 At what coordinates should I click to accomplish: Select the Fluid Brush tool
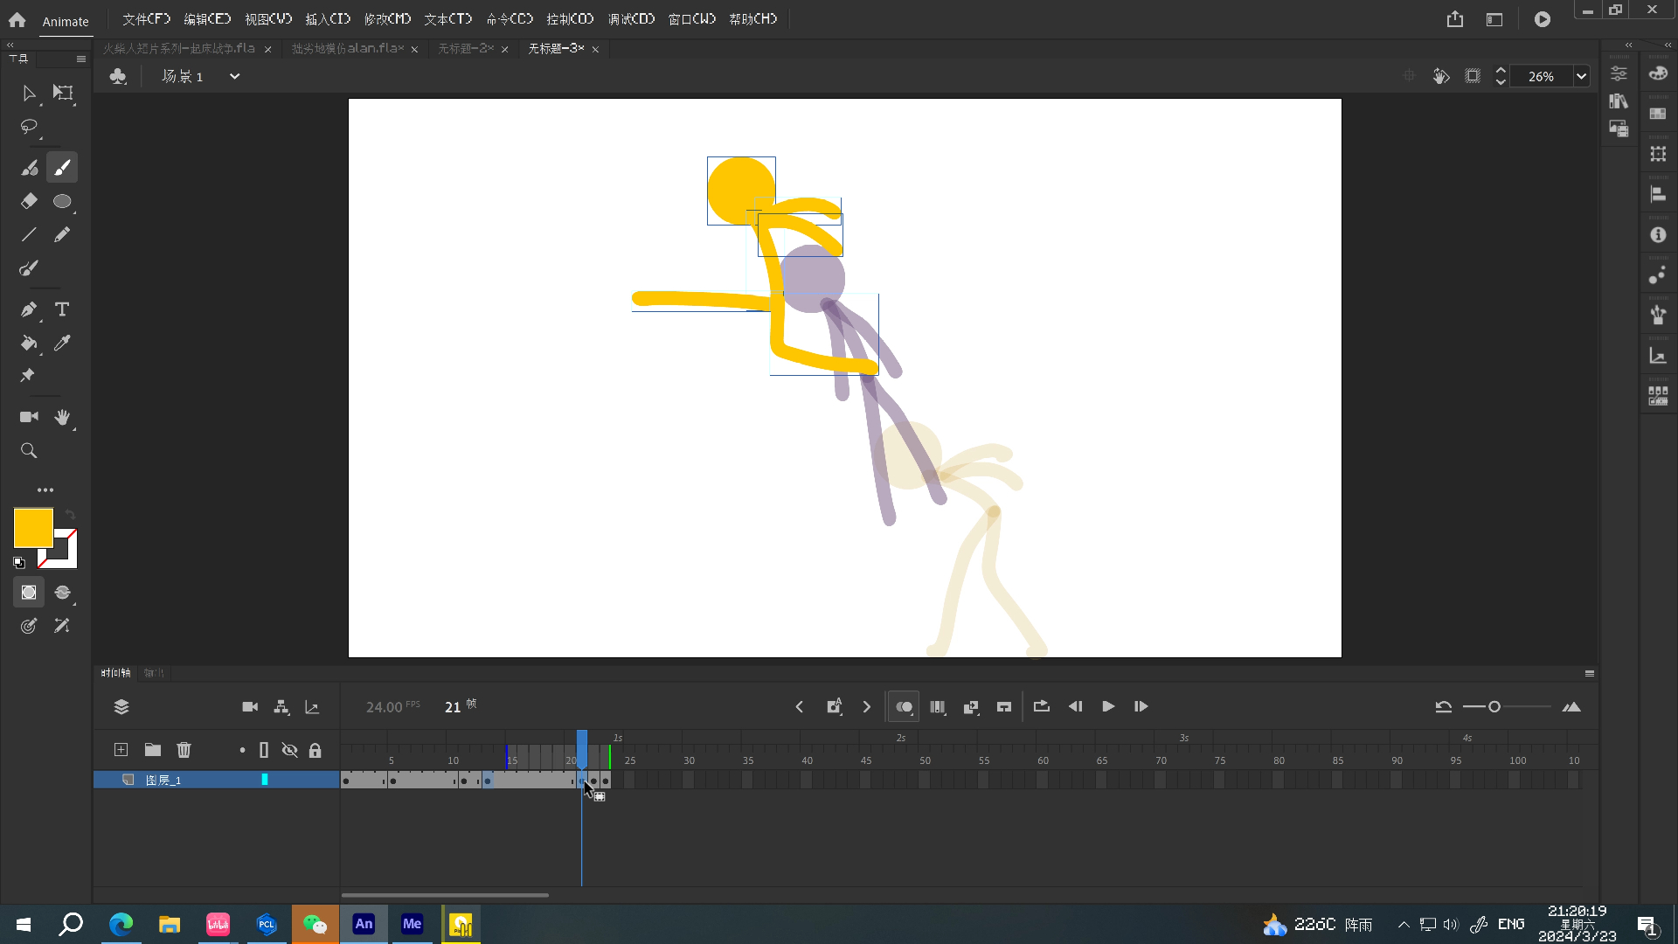pos(29,168)
